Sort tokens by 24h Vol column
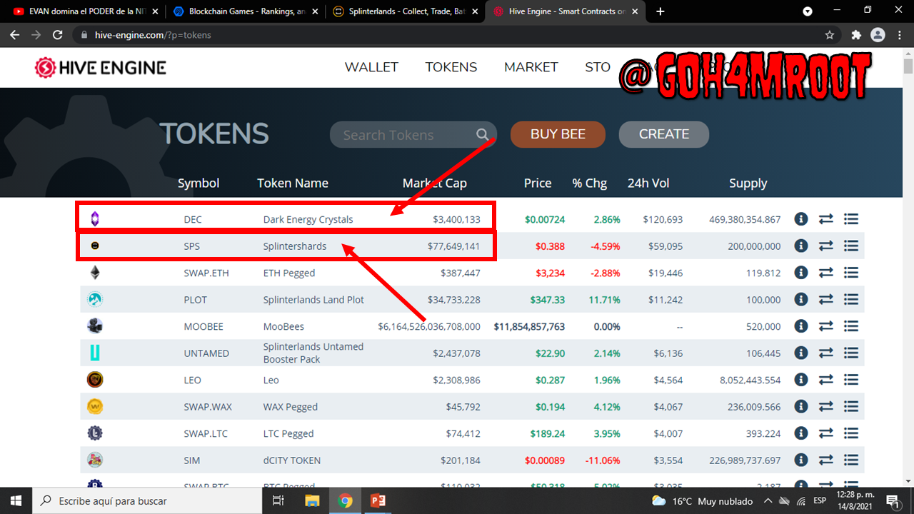The height and width of the screenshot is (514, 914). [648, 183]
